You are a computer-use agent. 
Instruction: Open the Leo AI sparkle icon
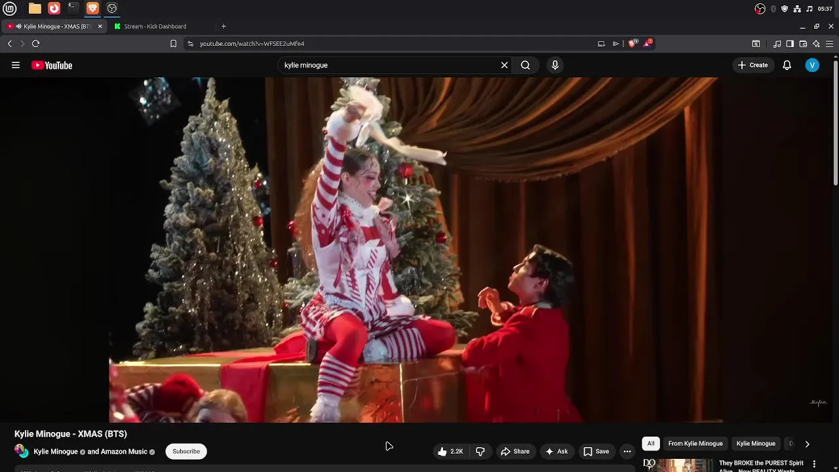816,43
